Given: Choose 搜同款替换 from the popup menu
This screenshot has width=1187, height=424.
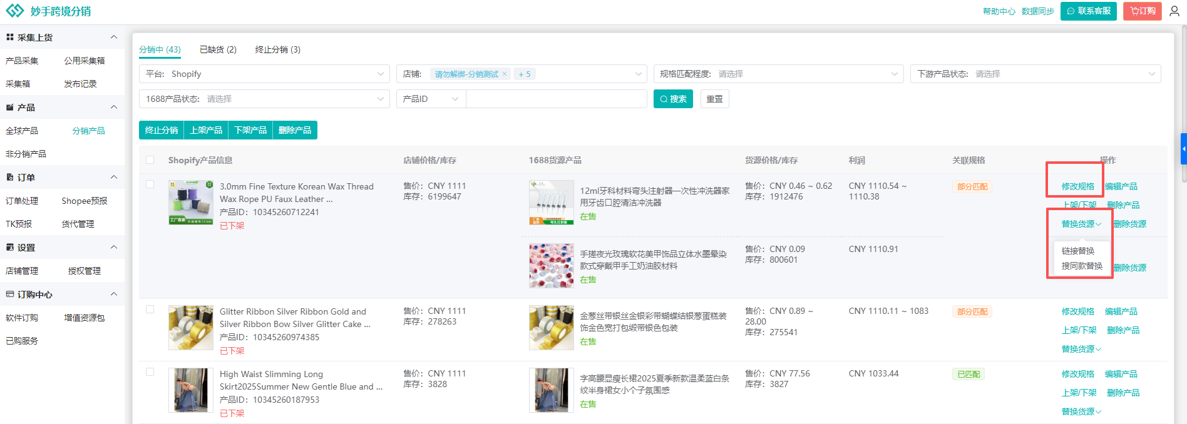Looking at the screenshot, I should click(x=1082, y=266).
